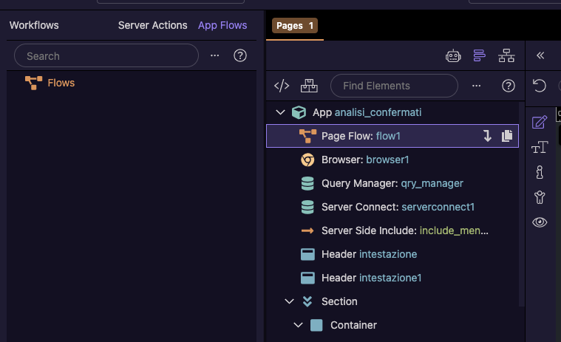This screenshot has height=342, width=561.
Task: Open the components blocks icon
Action: (x=309, y=86)
